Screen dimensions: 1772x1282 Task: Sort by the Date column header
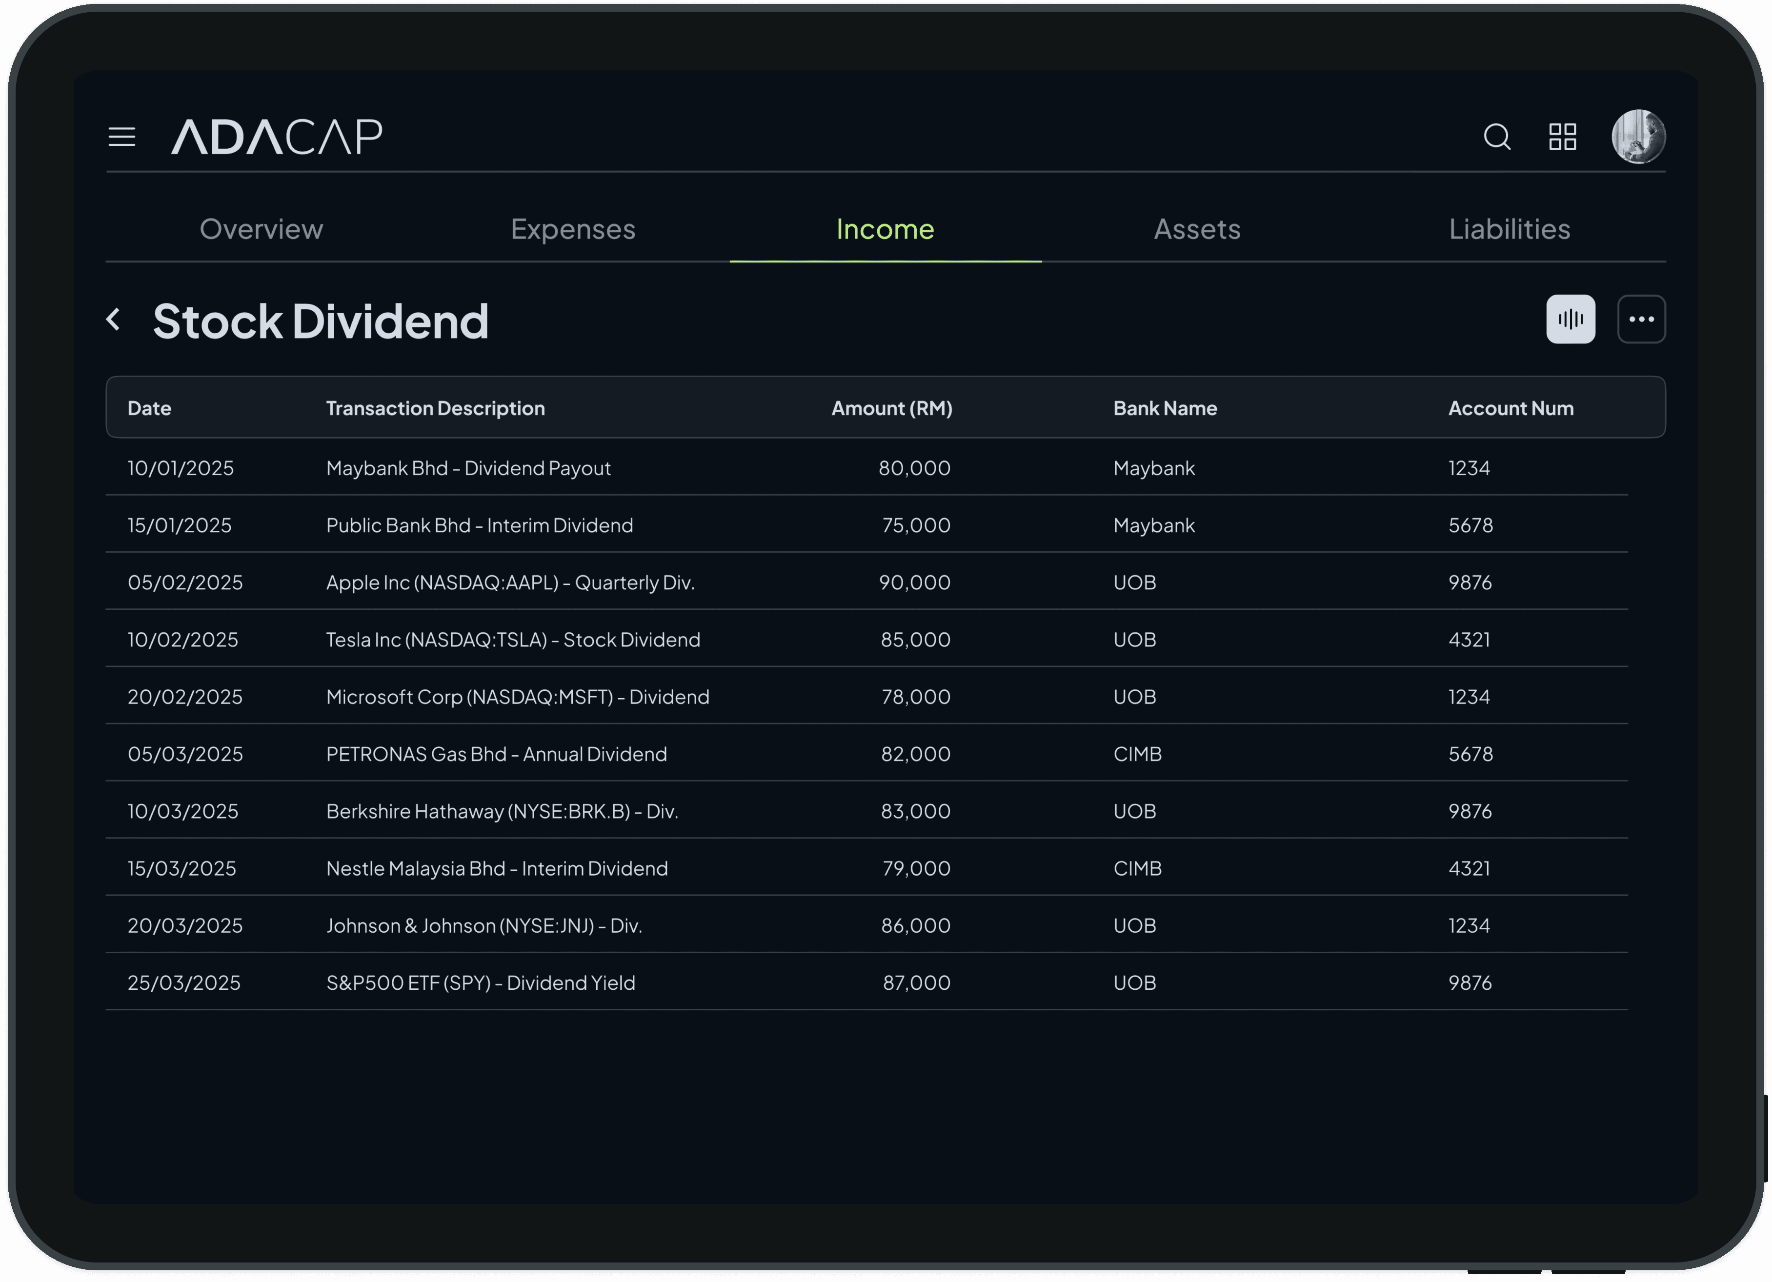click(149, 408)
